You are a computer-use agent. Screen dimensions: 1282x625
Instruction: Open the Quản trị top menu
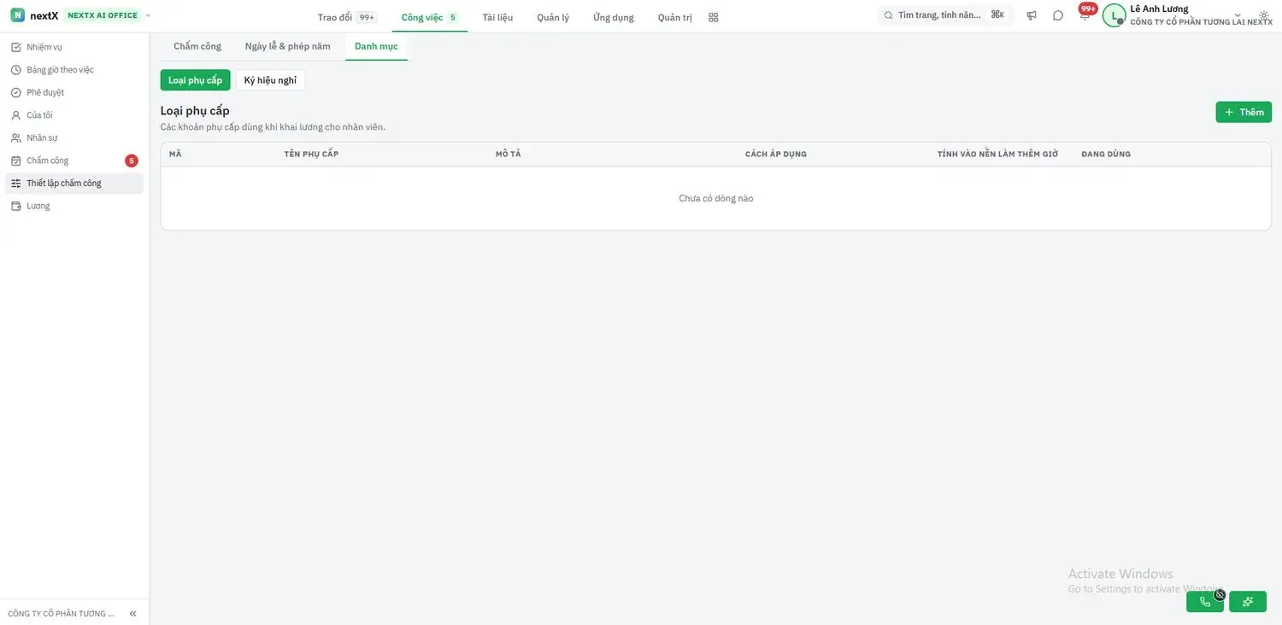coord(675,17)
